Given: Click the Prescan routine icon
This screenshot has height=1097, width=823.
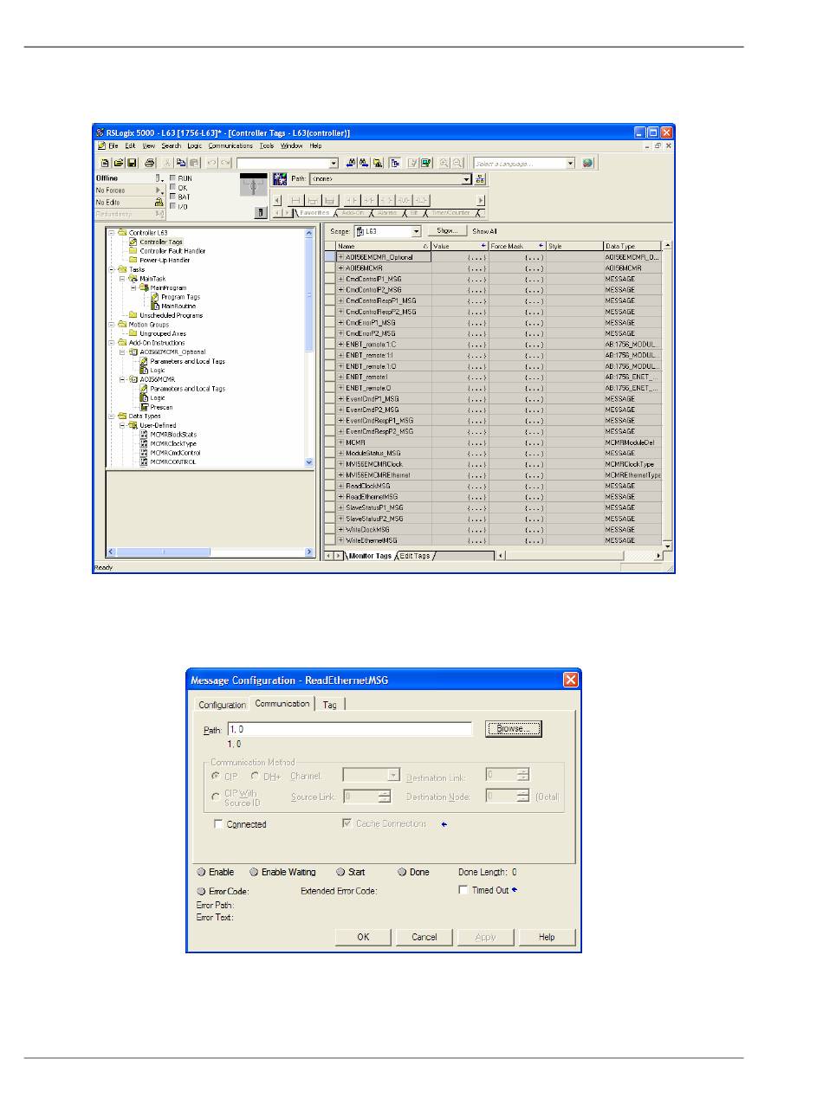Looking at the screenshot, I should coord(144,407).
